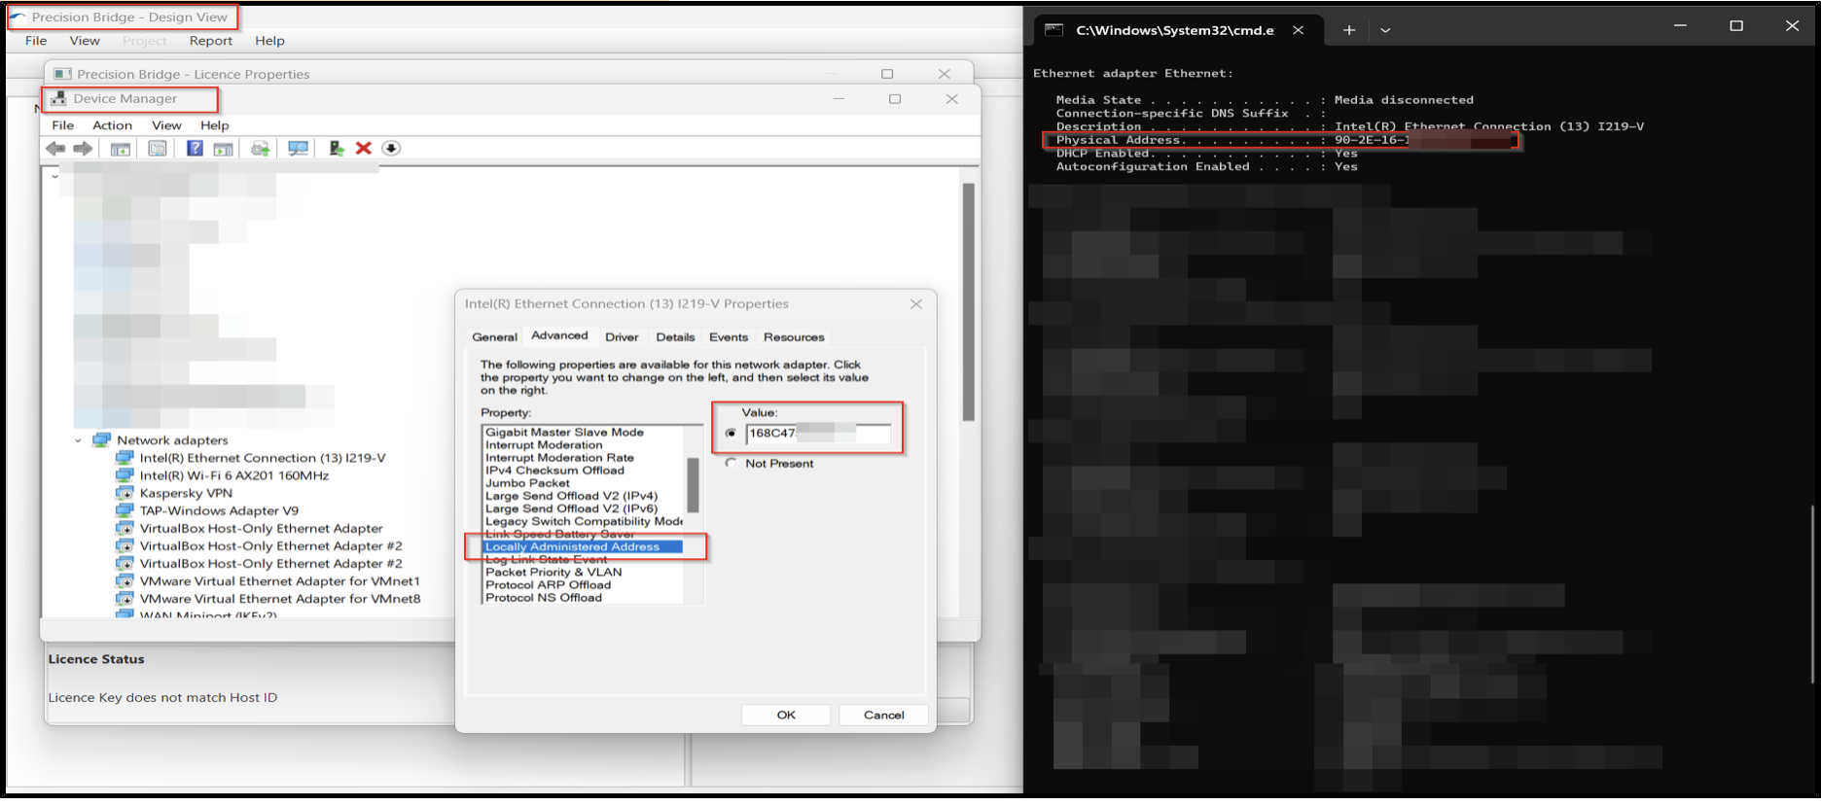Click the icon beside VMware Adapter for VMnet8

(x=125, y=599)
